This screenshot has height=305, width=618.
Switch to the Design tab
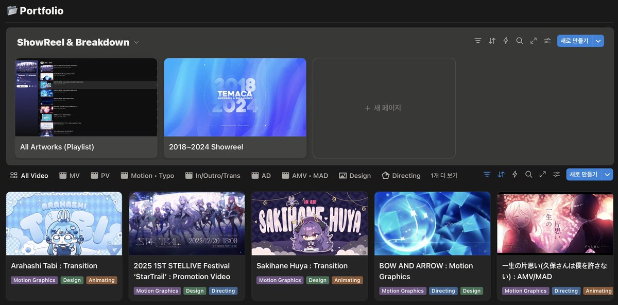355,176
